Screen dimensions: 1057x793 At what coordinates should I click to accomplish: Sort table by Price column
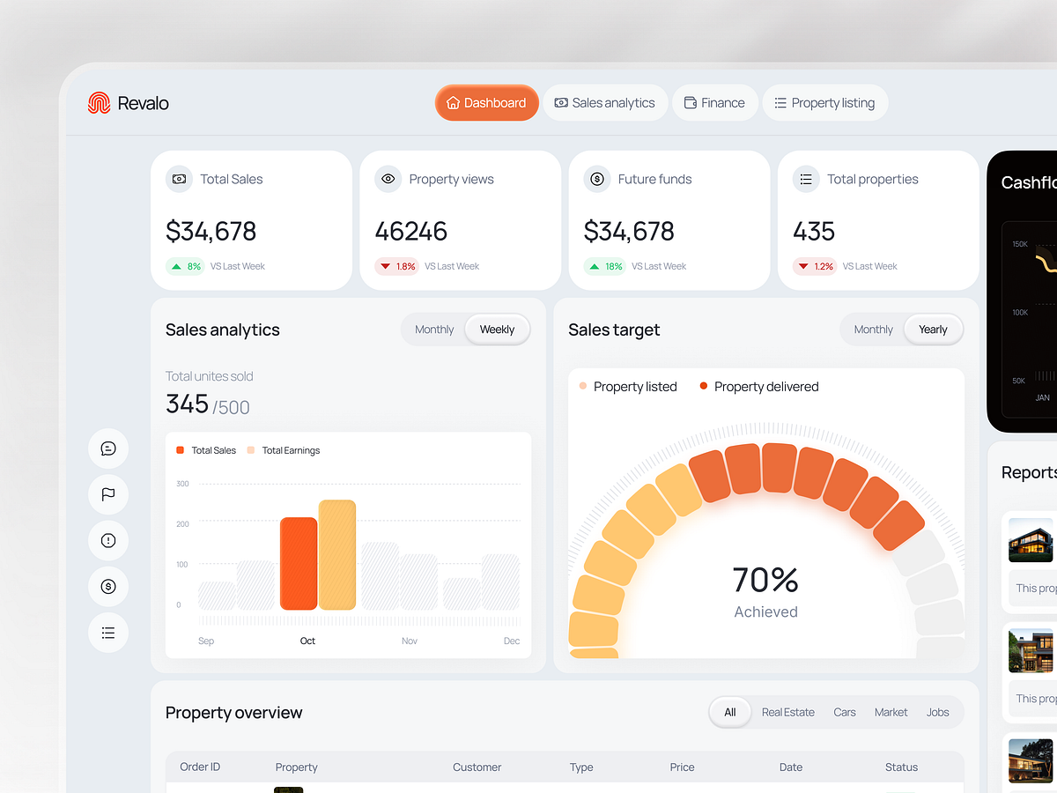tap(682, 767)
